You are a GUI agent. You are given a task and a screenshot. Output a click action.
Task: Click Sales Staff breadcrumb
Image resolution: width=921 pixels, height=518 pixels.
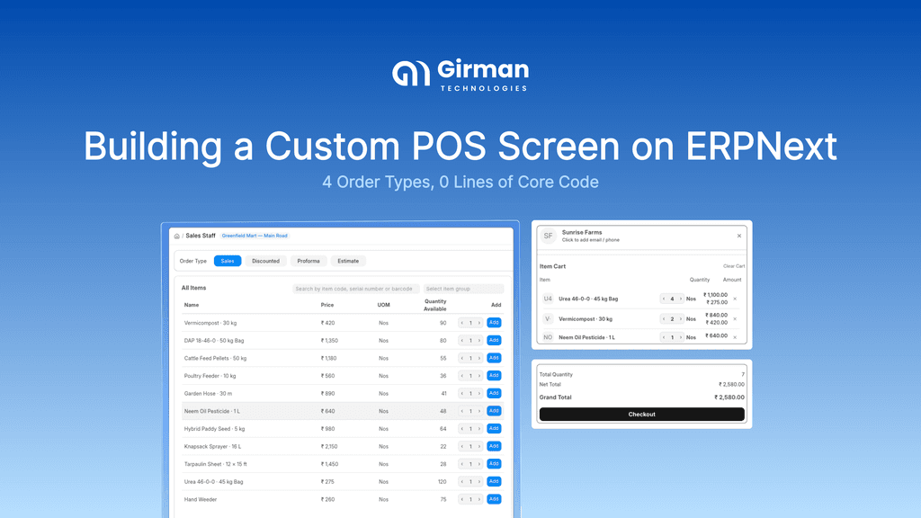(201, 236)
